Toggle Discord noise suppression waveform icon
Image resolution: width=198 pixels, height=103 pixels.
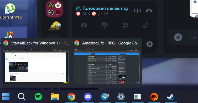(x=137, y=11)
